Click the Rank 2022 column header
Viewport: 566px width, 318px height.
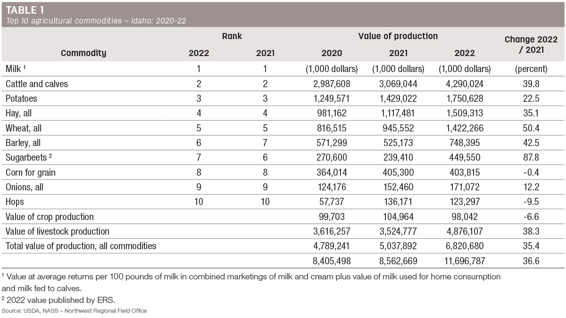click(199, 53)
